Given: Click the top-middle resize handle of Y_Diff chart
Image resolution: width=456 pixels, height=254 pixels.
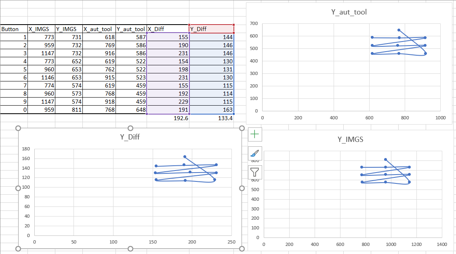Looking at the screenshot, I should tap(130, 128).
